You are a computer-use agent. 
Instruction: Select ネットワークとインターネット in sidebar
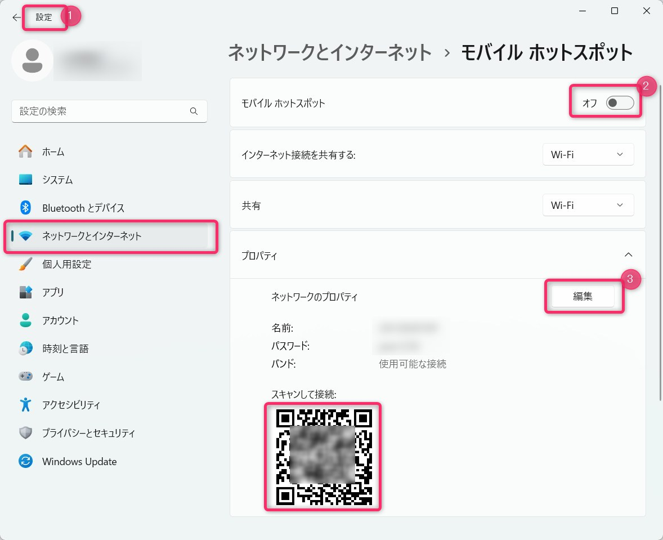pyautogui.click(x=109, y=236)
